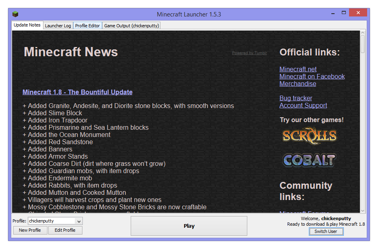Image resolution: width=378 pixels, height=249 pixels.
Task: Switch to the Update Notes tab
Action: [x=27, y=25]
